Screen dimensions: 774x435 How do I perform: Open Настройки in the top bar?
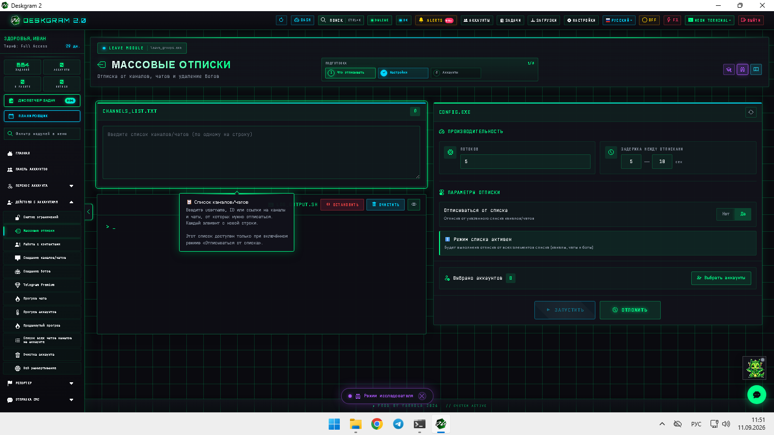[581, 20]
